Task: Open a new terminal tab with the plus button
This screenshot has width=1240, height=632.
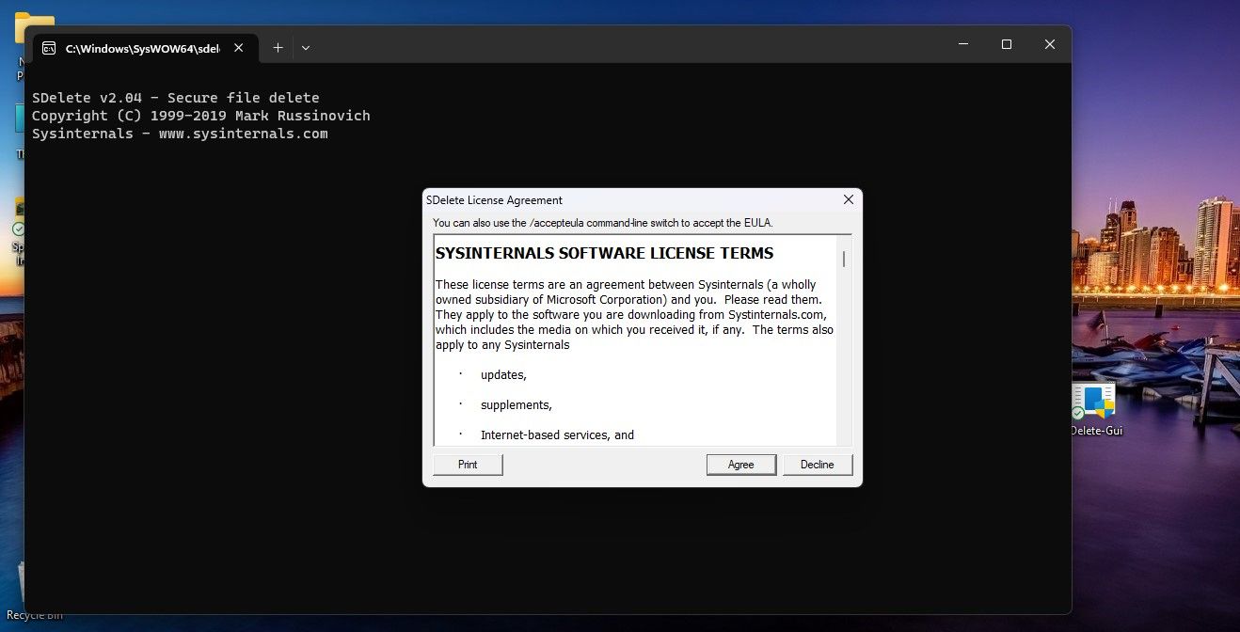Action: click(x=278, y=48)
